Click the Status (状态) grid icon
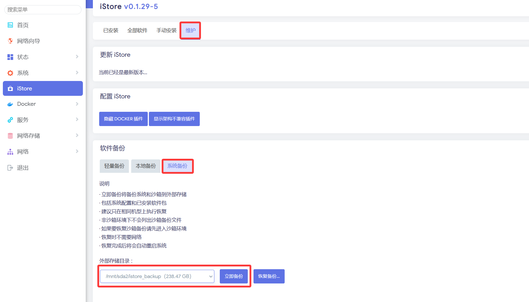Screen dimensions: 529x302 pyautogui.click(x=10, y=57)
